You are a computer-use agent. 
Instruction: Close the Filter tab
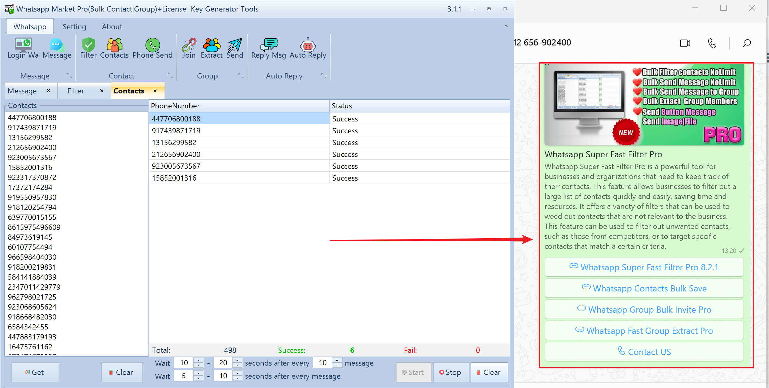coord(102,91)
